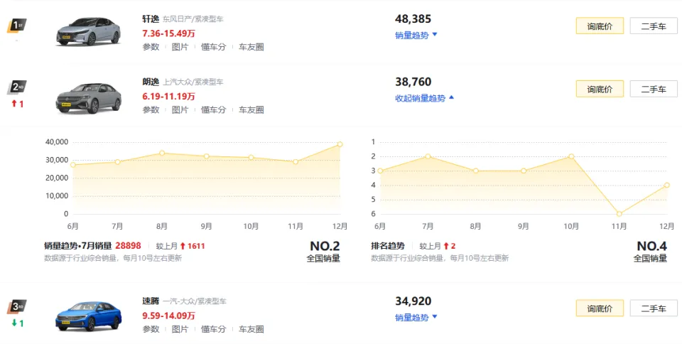
Task: Click 二手车 button for 轩逸
Action: click(x=654, y=26)
